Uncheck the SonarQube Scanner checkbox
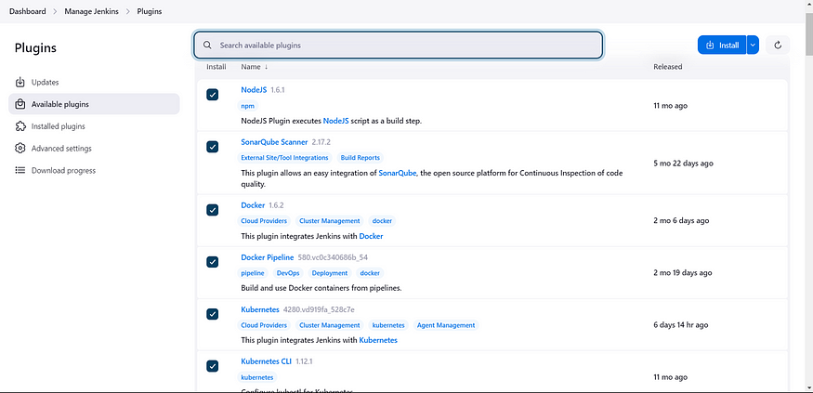Screen dimensions: 813x393 pos(213,147)
